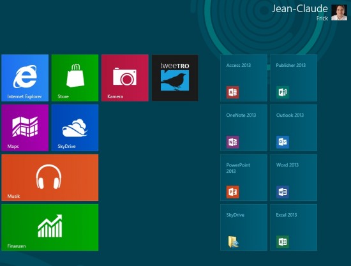The image size is (351, 266).
Task: Open the Finanzen chart tile
Action: coord(50,228)
